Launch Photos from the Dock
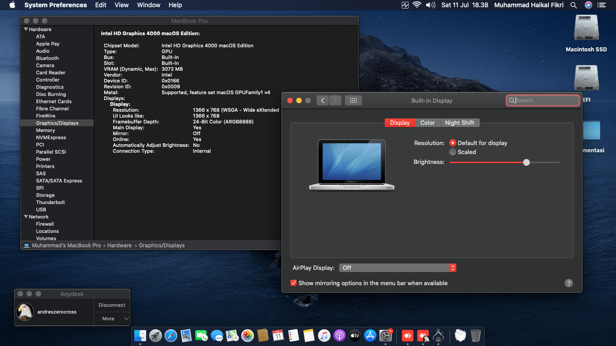 (248, 336)
